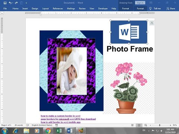Click the proofing errors book icon
The width and height of the screenshot is (179, 134).
click(x=28, y=125)
